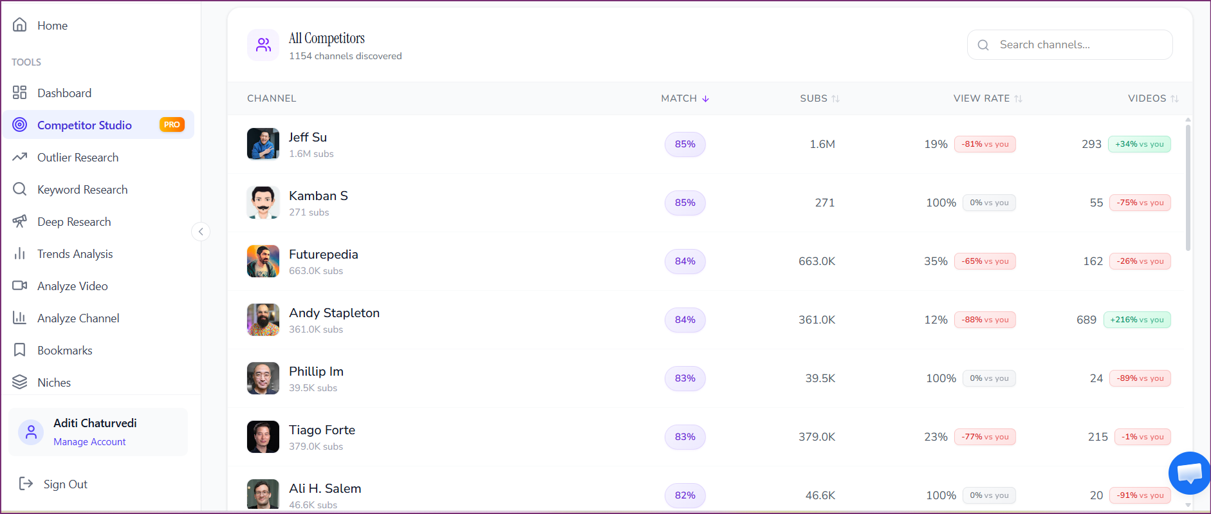Select the Deep Research tool icon

(19, 221)
